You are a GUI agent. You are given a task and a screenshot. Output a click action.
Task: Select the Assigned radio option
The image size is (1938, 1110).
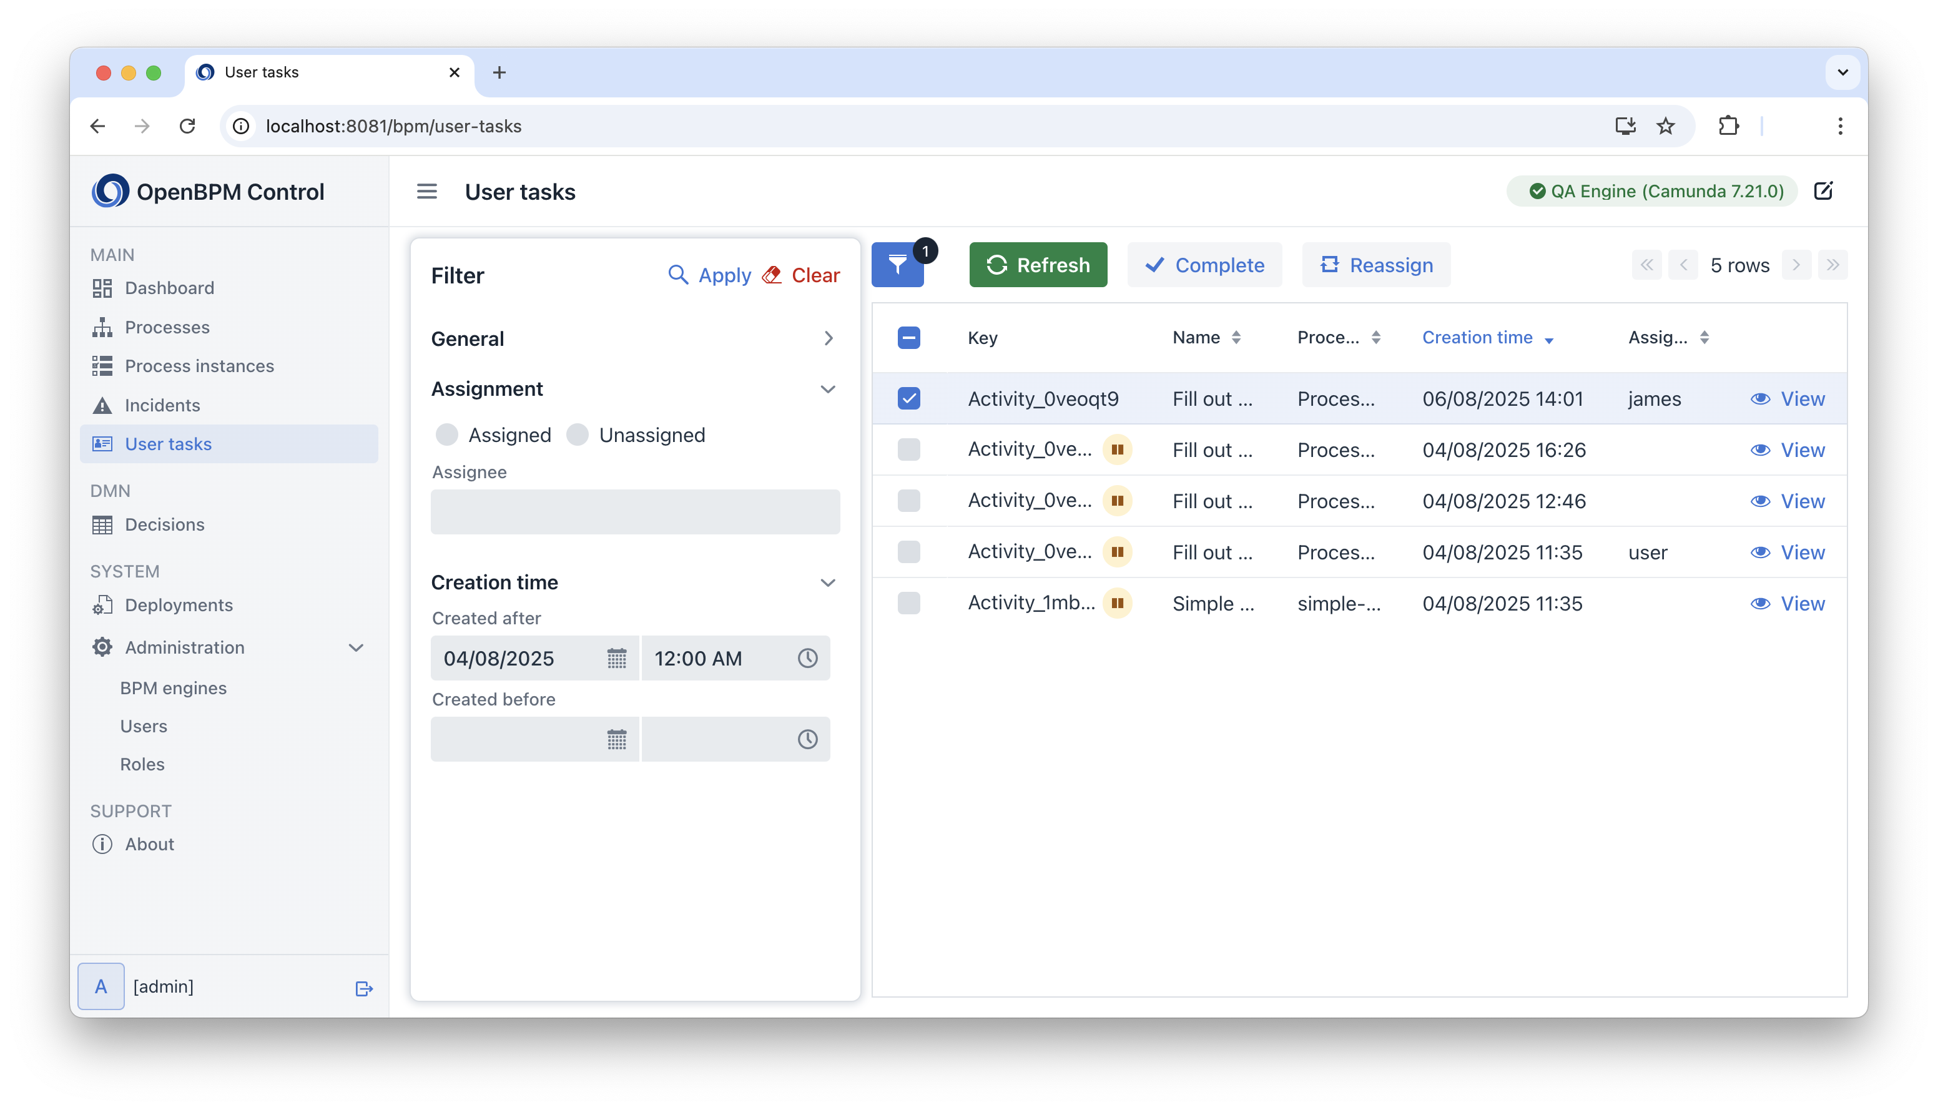447,435
